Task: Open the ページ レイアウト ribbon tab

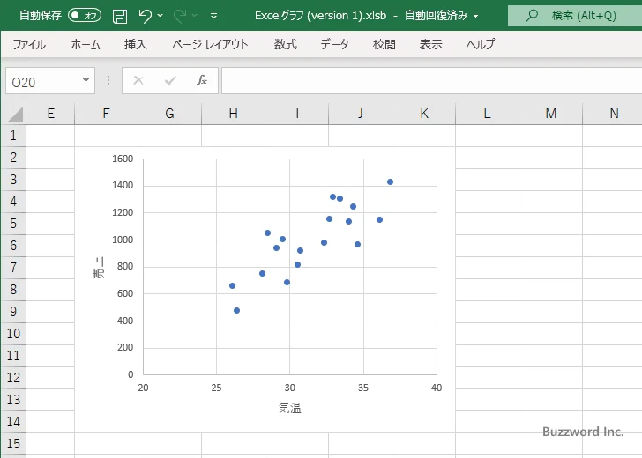Action: click(x=210, y=44)
